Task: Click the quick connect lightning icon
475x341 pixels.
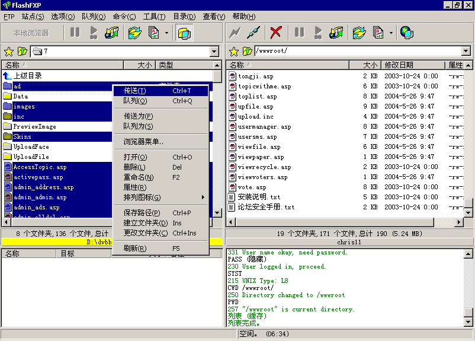Action: [235, 33]
